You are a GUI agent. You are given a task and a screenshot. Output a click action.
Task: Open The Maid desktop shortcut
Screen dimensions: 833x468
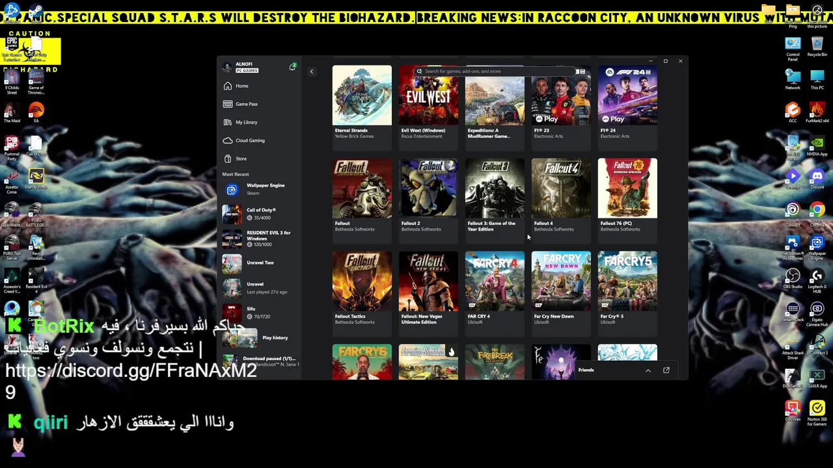(12, 112)
